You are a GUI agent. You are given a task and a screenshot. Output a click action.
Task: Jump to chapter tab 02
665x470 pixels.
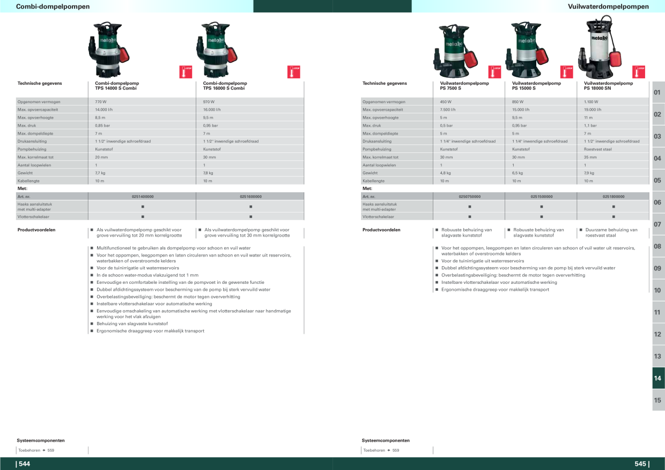tap(658, 114)
